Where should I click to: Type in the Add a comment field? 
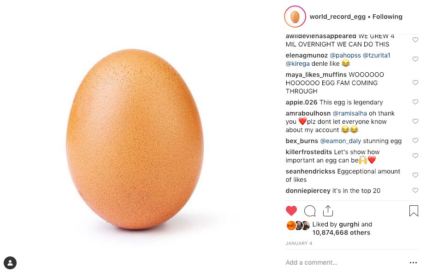(x=341, y=262)
